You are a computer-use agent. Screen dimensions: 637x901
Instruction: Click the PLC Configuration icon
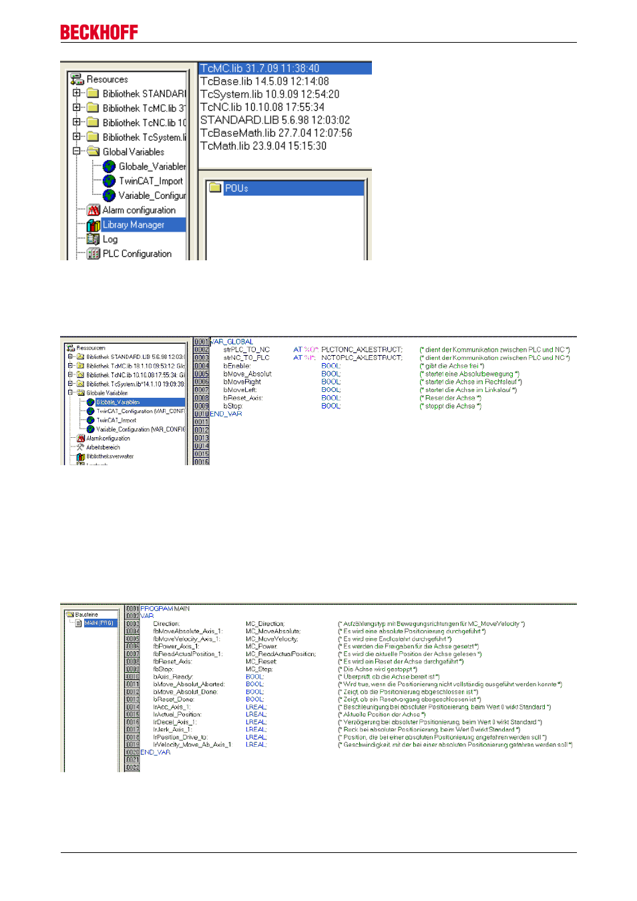93,254
